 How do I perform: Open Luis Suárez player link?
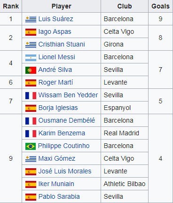[56, 19]
